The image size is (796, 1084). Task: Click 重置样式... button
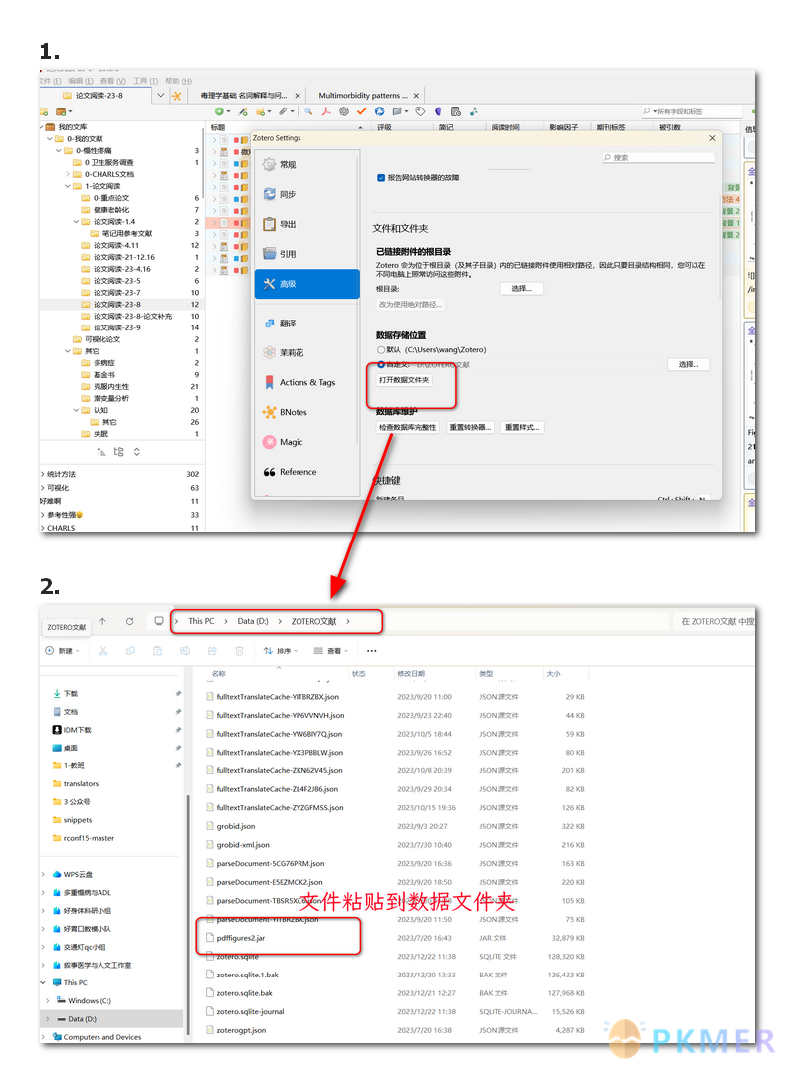point(522,428)
